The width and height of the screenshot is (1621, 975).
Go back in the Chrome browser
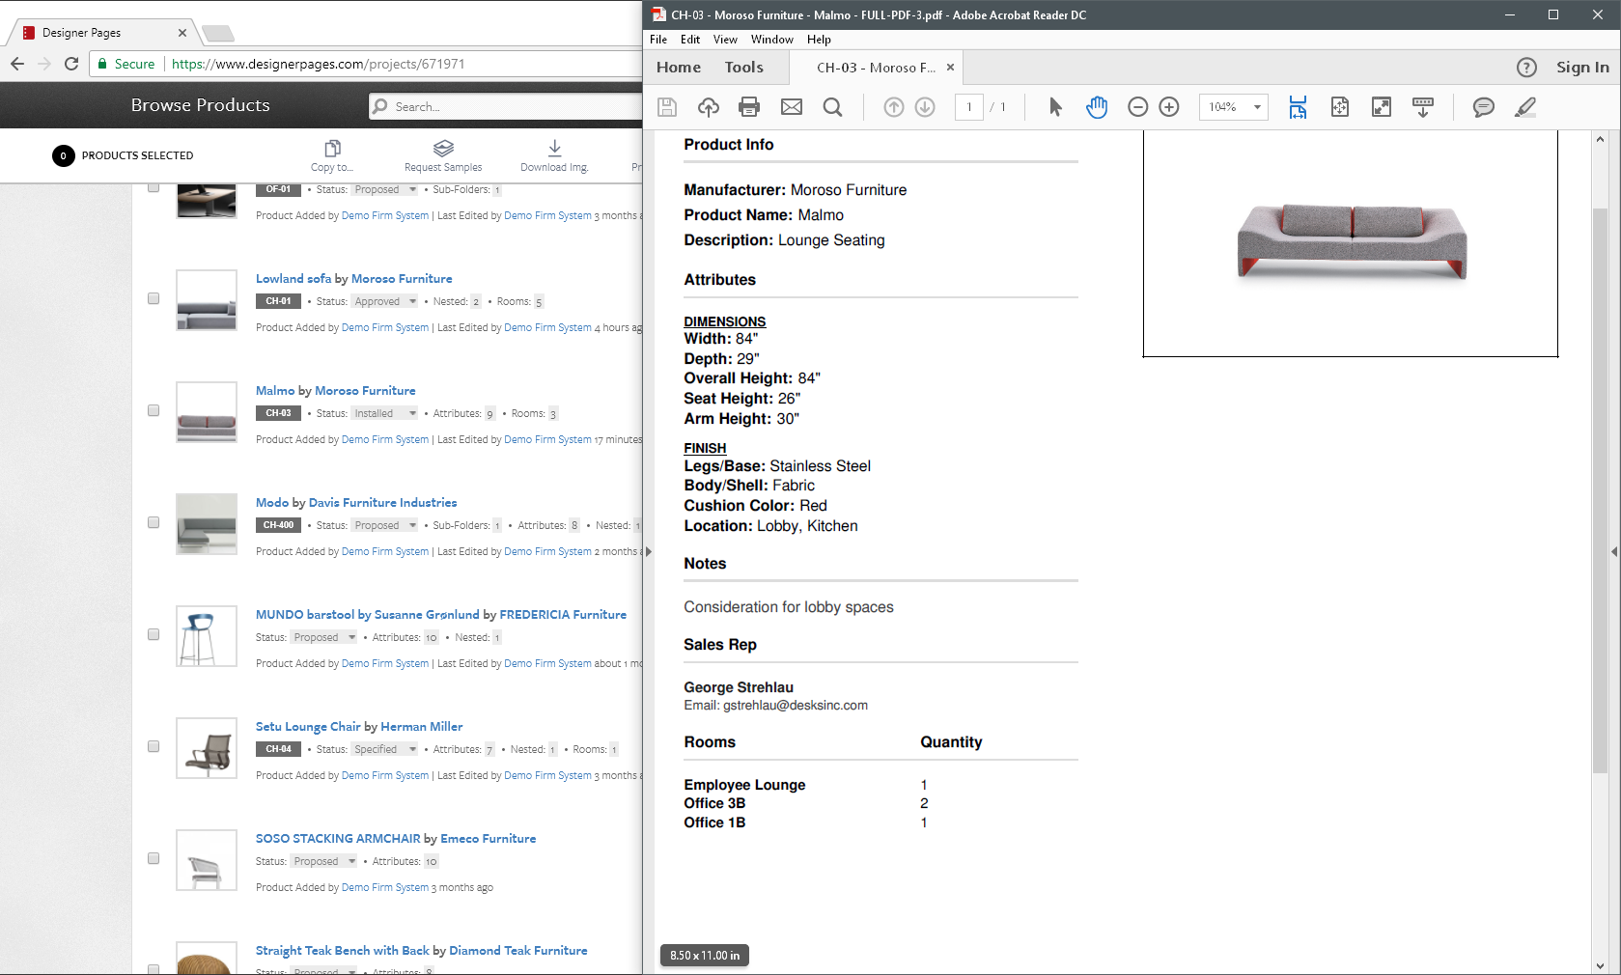click(17, 64)
